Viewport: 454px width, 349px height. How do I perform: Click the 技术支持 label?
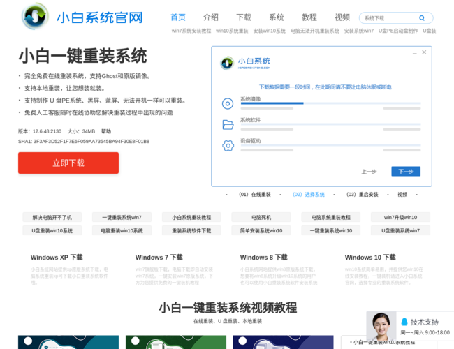[x=425, y=322]
